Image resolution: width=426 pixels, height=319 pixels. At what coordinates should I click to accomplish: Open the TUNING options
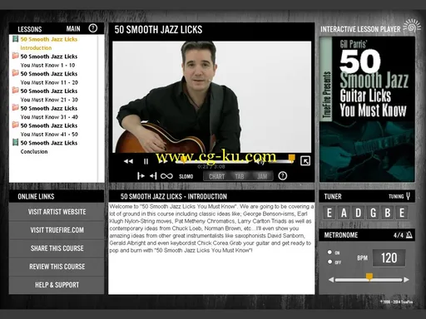coord(396,196)
